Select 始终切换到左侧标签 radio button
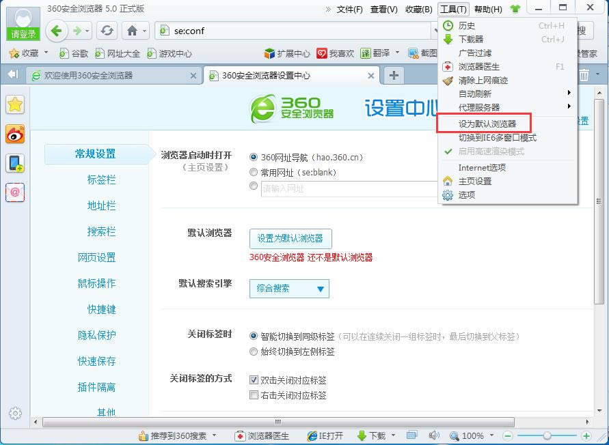This screenshot has width=609, height=445. (x=254, y=351)
